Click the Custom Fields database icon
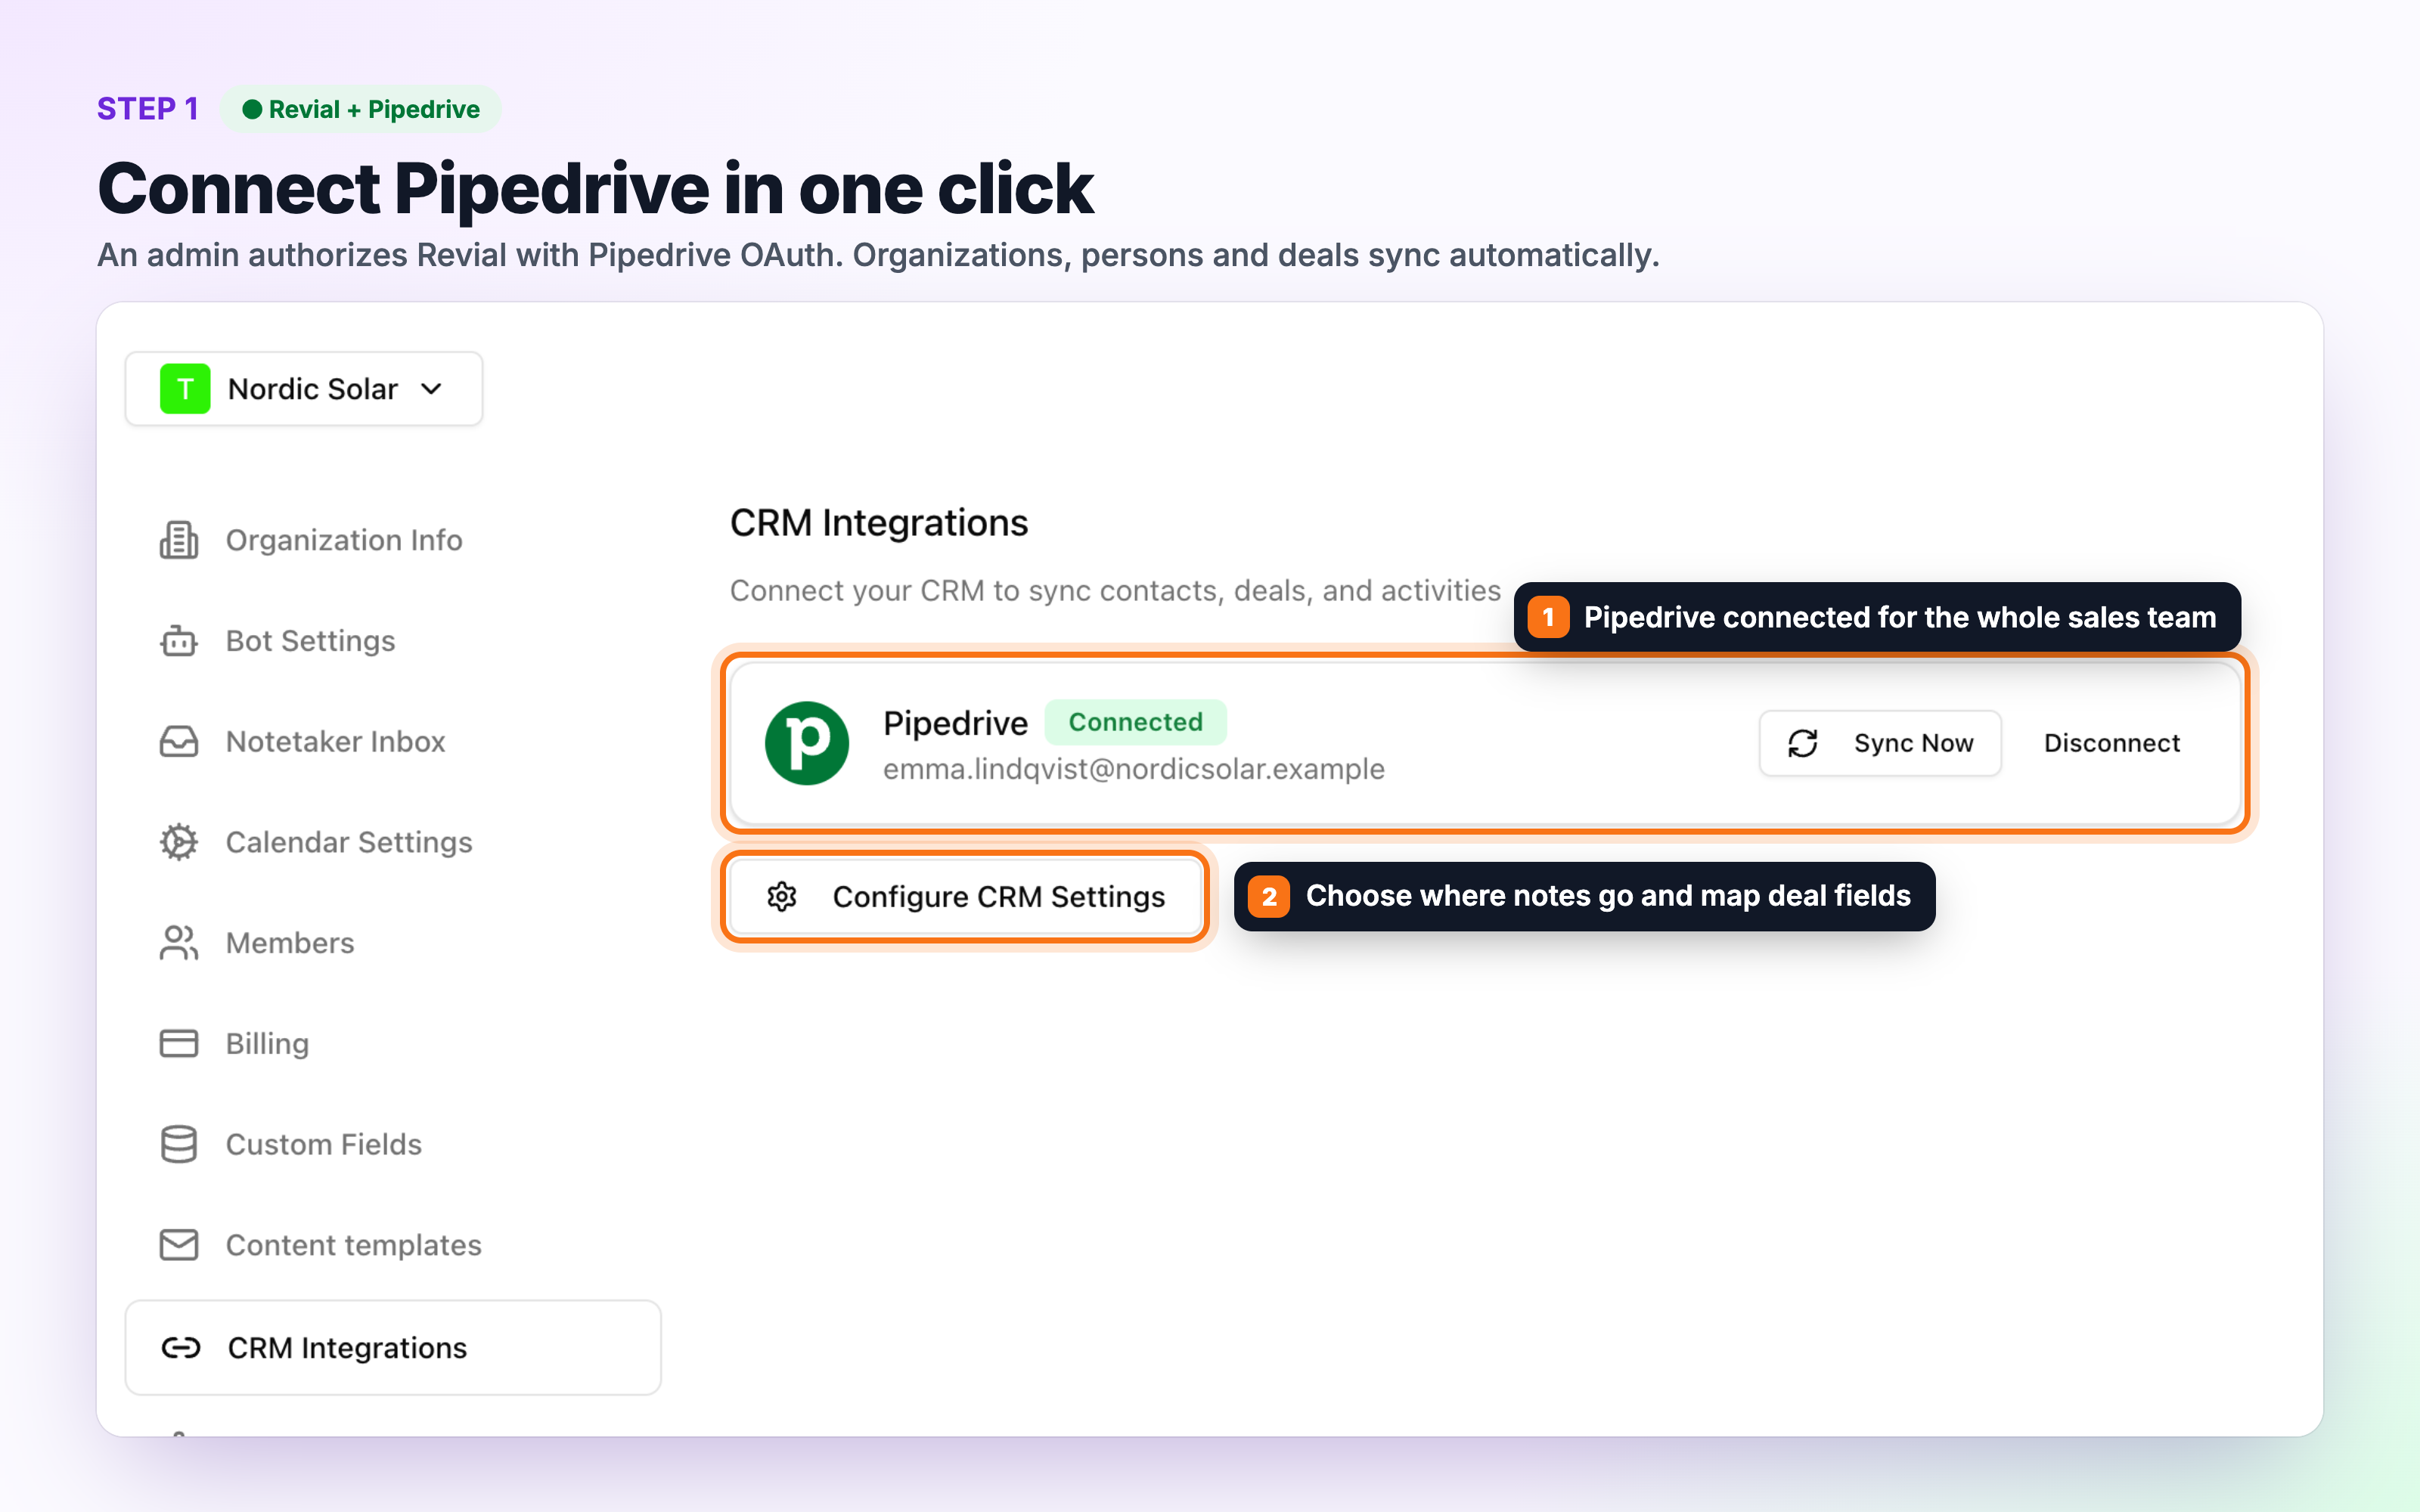This screenshot has width=2420, height=1512. click(179, 1144)
